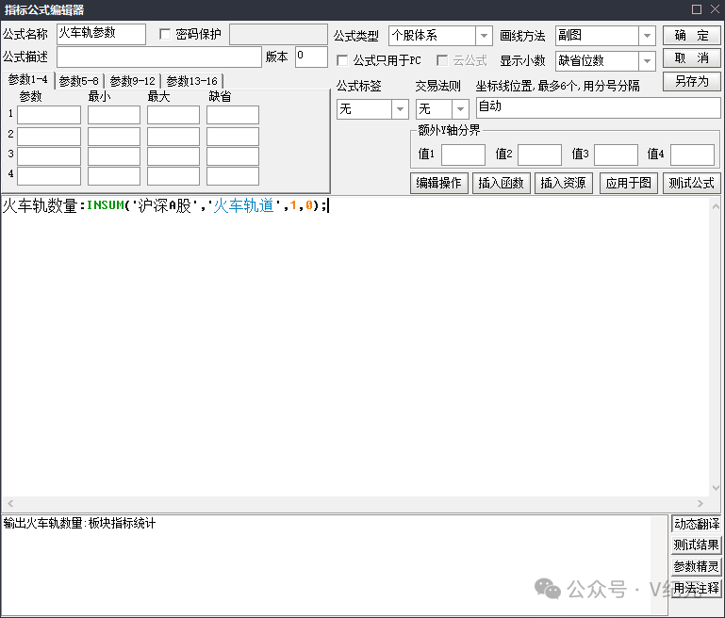Click the 值1 input field
The height and width of the screenshot is (618, 725).
pos(463,154)
